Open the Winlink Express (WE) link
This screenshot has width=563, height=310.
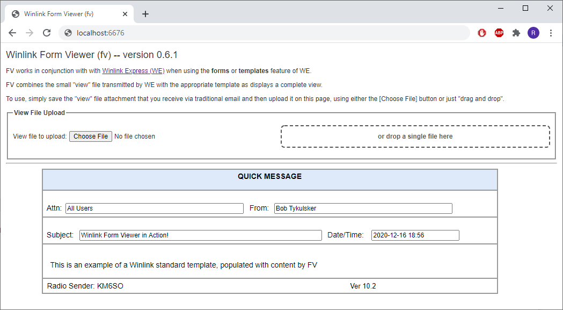point(133,70)
